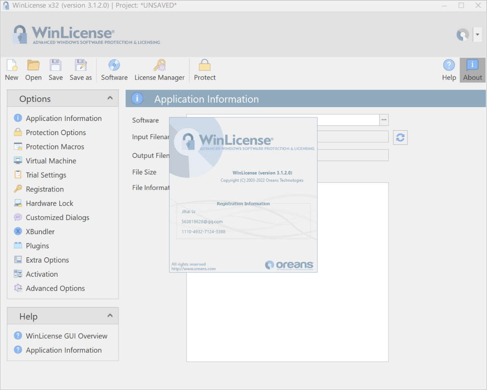
Task: Click the File Information text area
Action: pyautogui.click(x=287, y=272)
